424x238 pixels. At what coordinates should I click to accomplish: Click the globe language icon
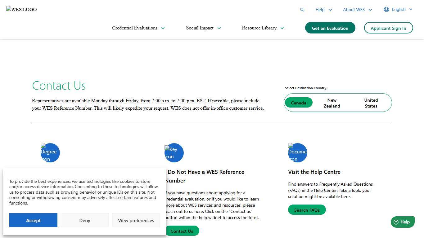click(x=386, y=9)
